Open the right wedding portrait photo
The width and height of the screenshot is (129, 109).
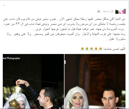[95, 81]
